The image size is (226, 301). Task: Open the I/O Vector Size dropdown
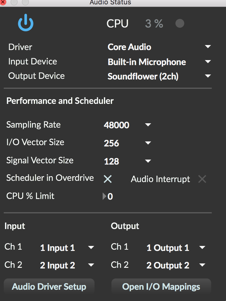127,143
